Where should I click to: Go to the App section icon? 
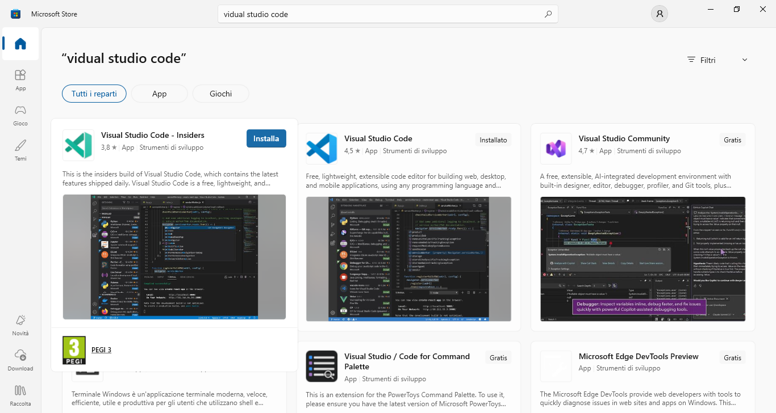20,80
